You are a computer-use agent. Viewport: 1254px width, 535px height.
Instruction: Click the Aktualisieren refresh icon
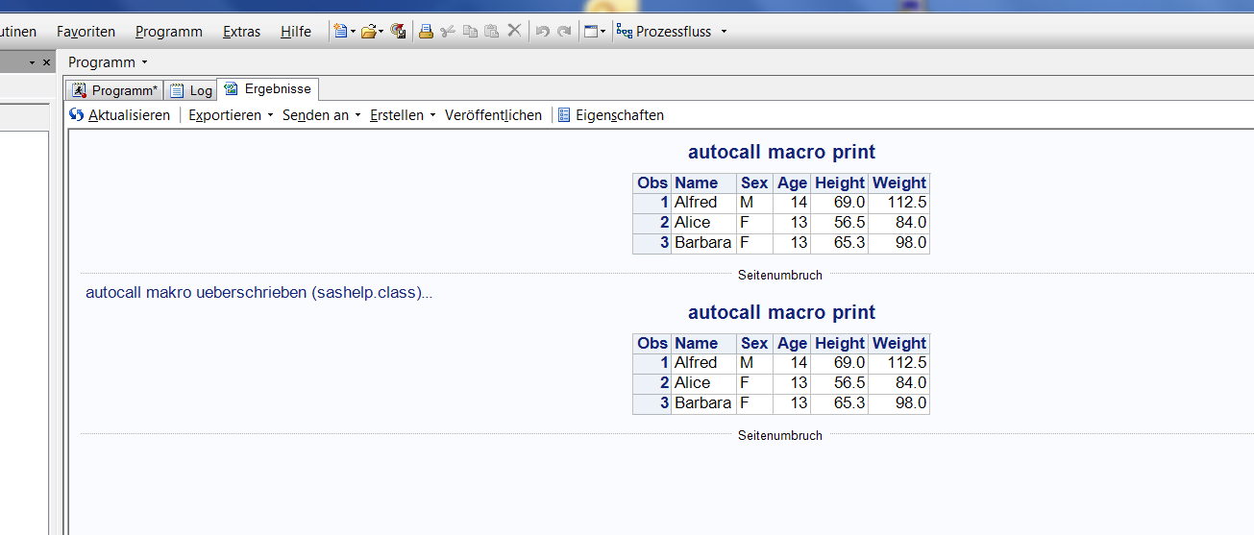tap(77, 115)
